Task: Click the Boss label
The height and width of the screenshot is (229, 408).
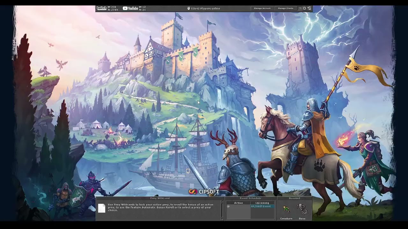Action: (x=302, y=219)
